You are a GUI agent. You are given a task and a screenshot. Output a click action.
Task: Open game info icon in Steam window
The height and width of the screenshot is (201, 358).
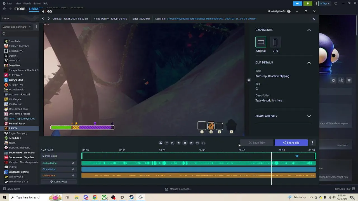pos(341,80)
